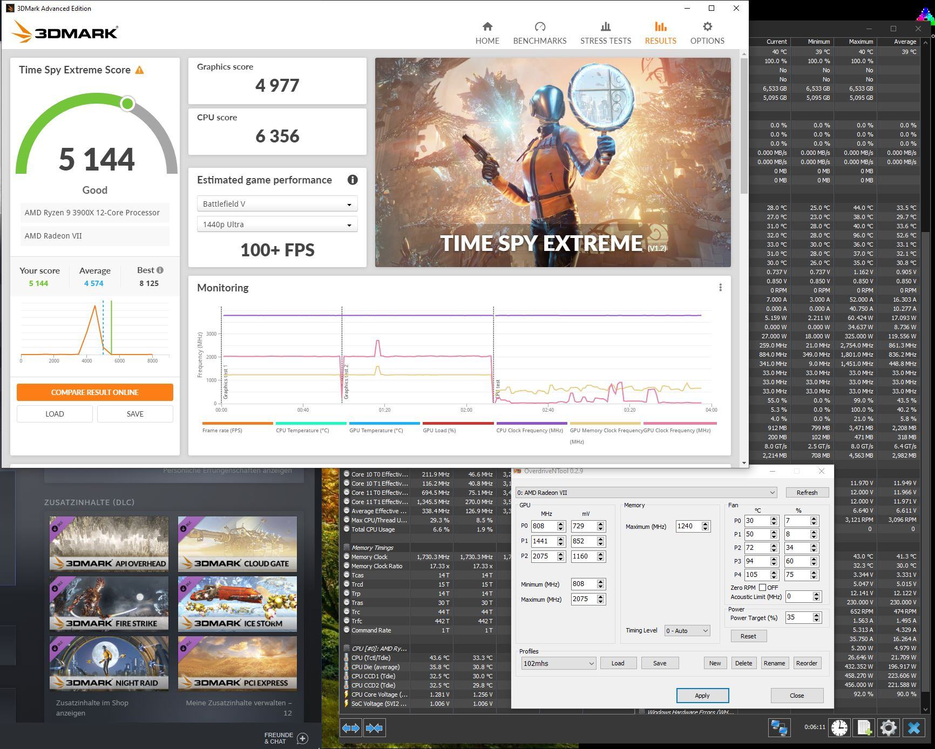
Task: Open HWiNFO settings gear icon
Action: (x=889, y=727)
